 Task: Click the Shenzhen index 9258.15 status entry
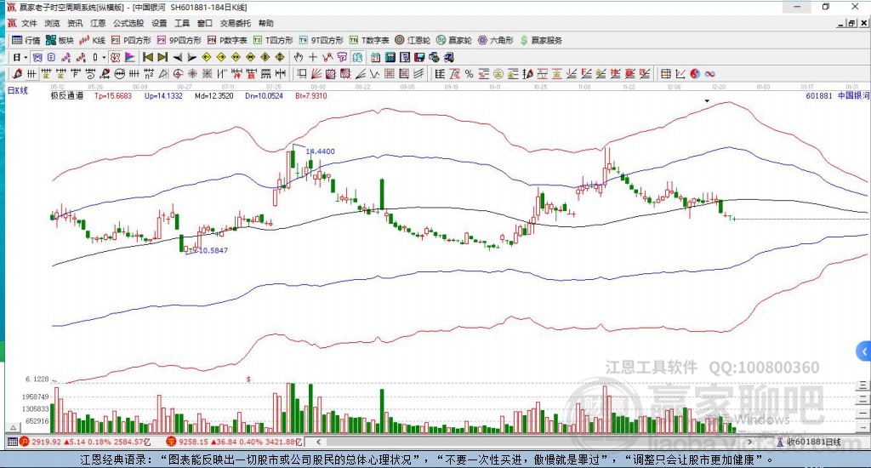[x=235, y=442]
